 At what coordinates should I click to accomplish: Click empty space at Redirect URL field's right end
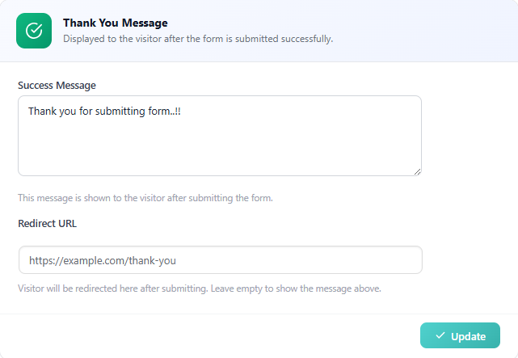(x=388, y=260)
